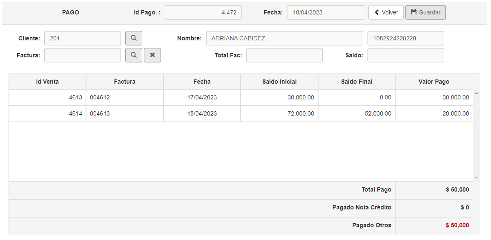The image size is (491, 240).
Task: Select the row with factura 004613
Action: [124, 113]
